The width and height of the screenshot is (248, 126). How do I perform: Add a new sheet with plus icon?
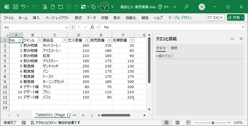83,115
